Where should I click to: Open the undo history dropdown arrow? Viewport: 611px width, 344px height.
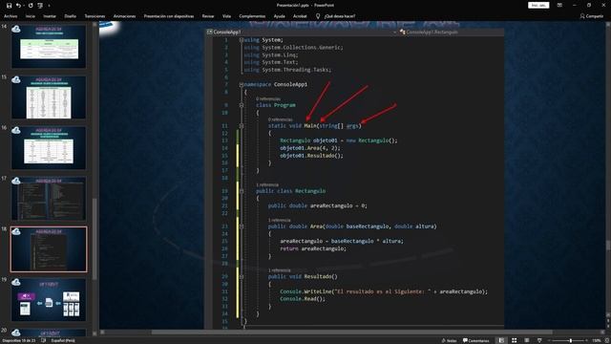[x=23, y=6]
